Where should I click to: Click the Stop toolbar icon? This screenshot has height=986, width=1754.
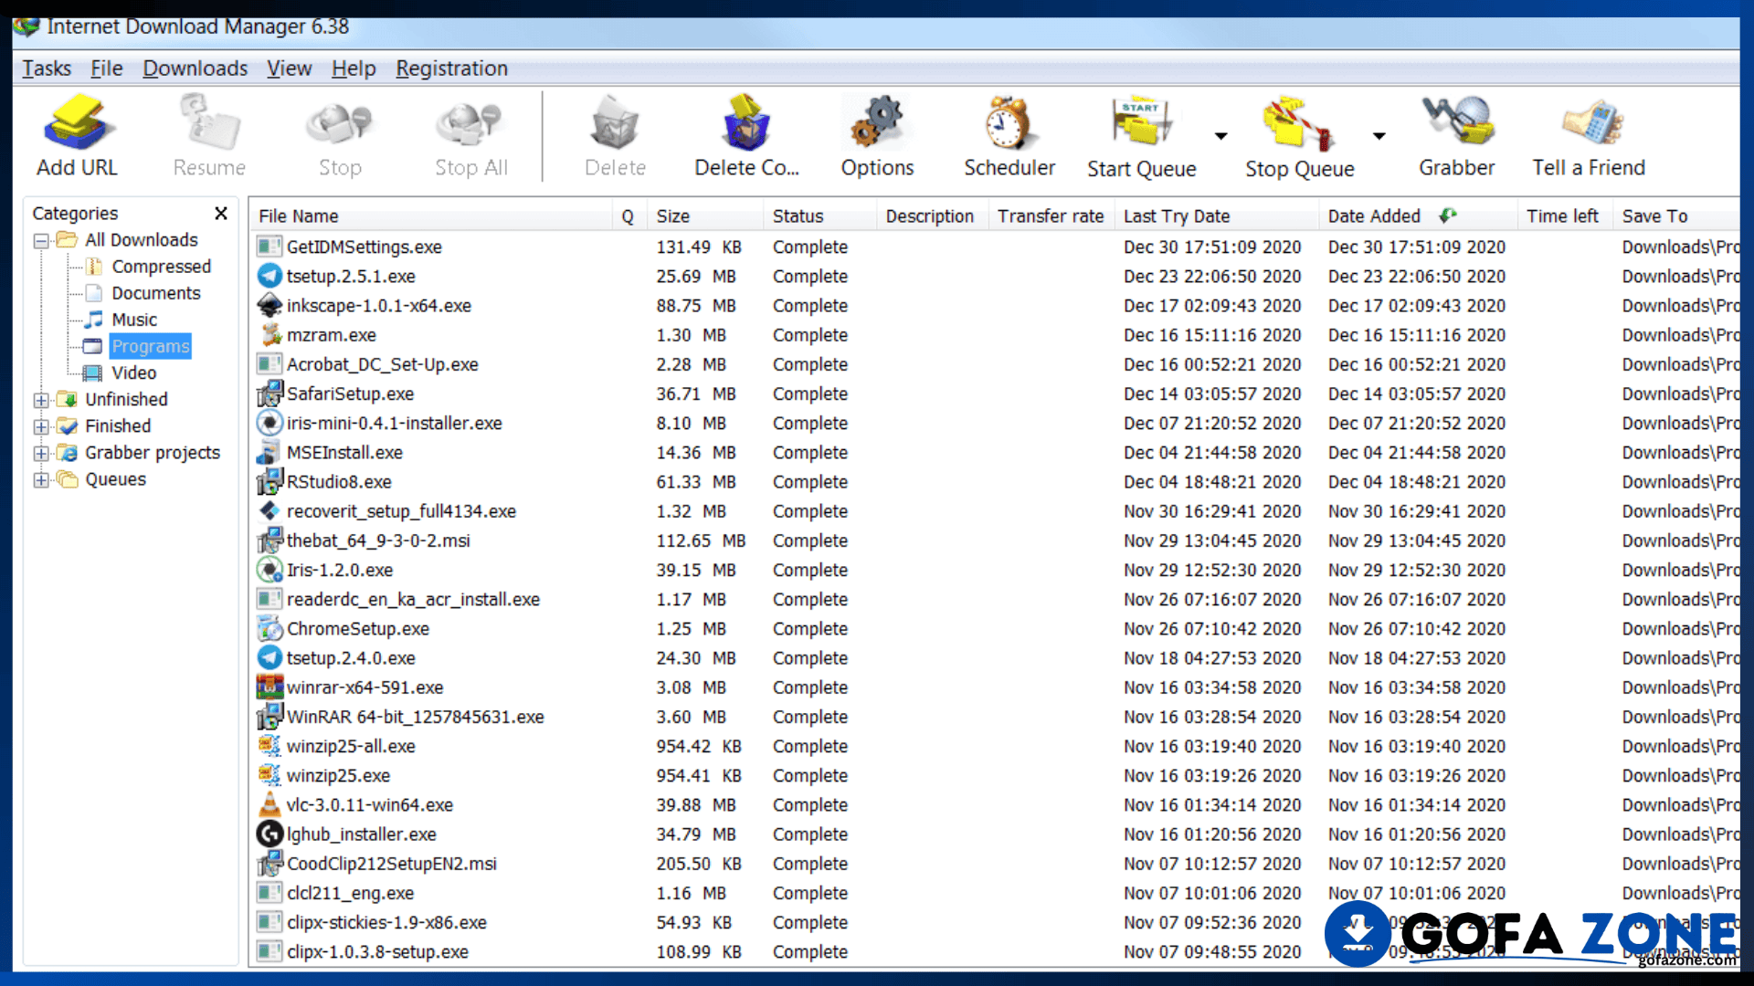340,123
